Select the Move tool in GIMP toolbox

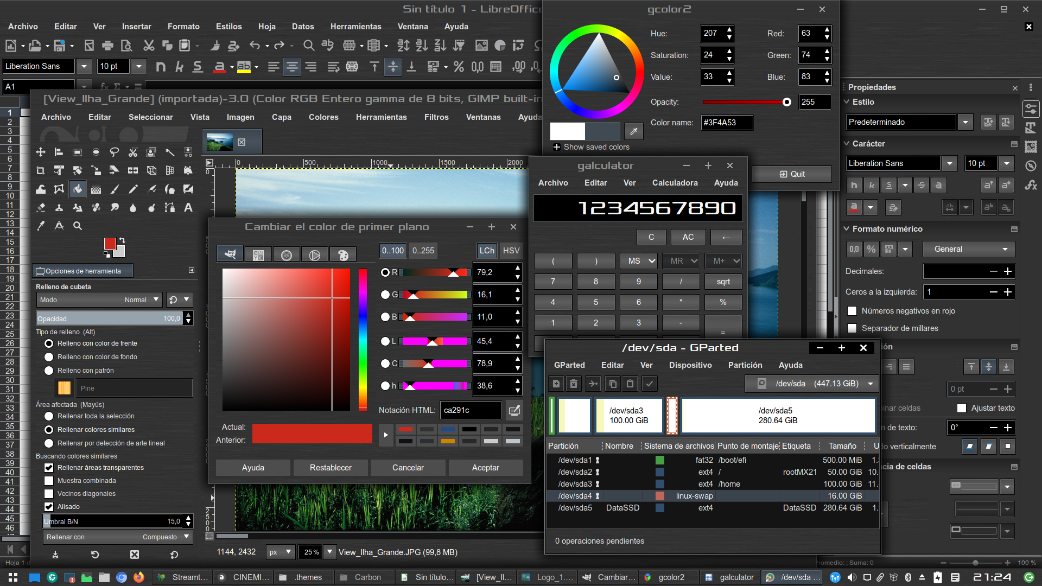41,152
